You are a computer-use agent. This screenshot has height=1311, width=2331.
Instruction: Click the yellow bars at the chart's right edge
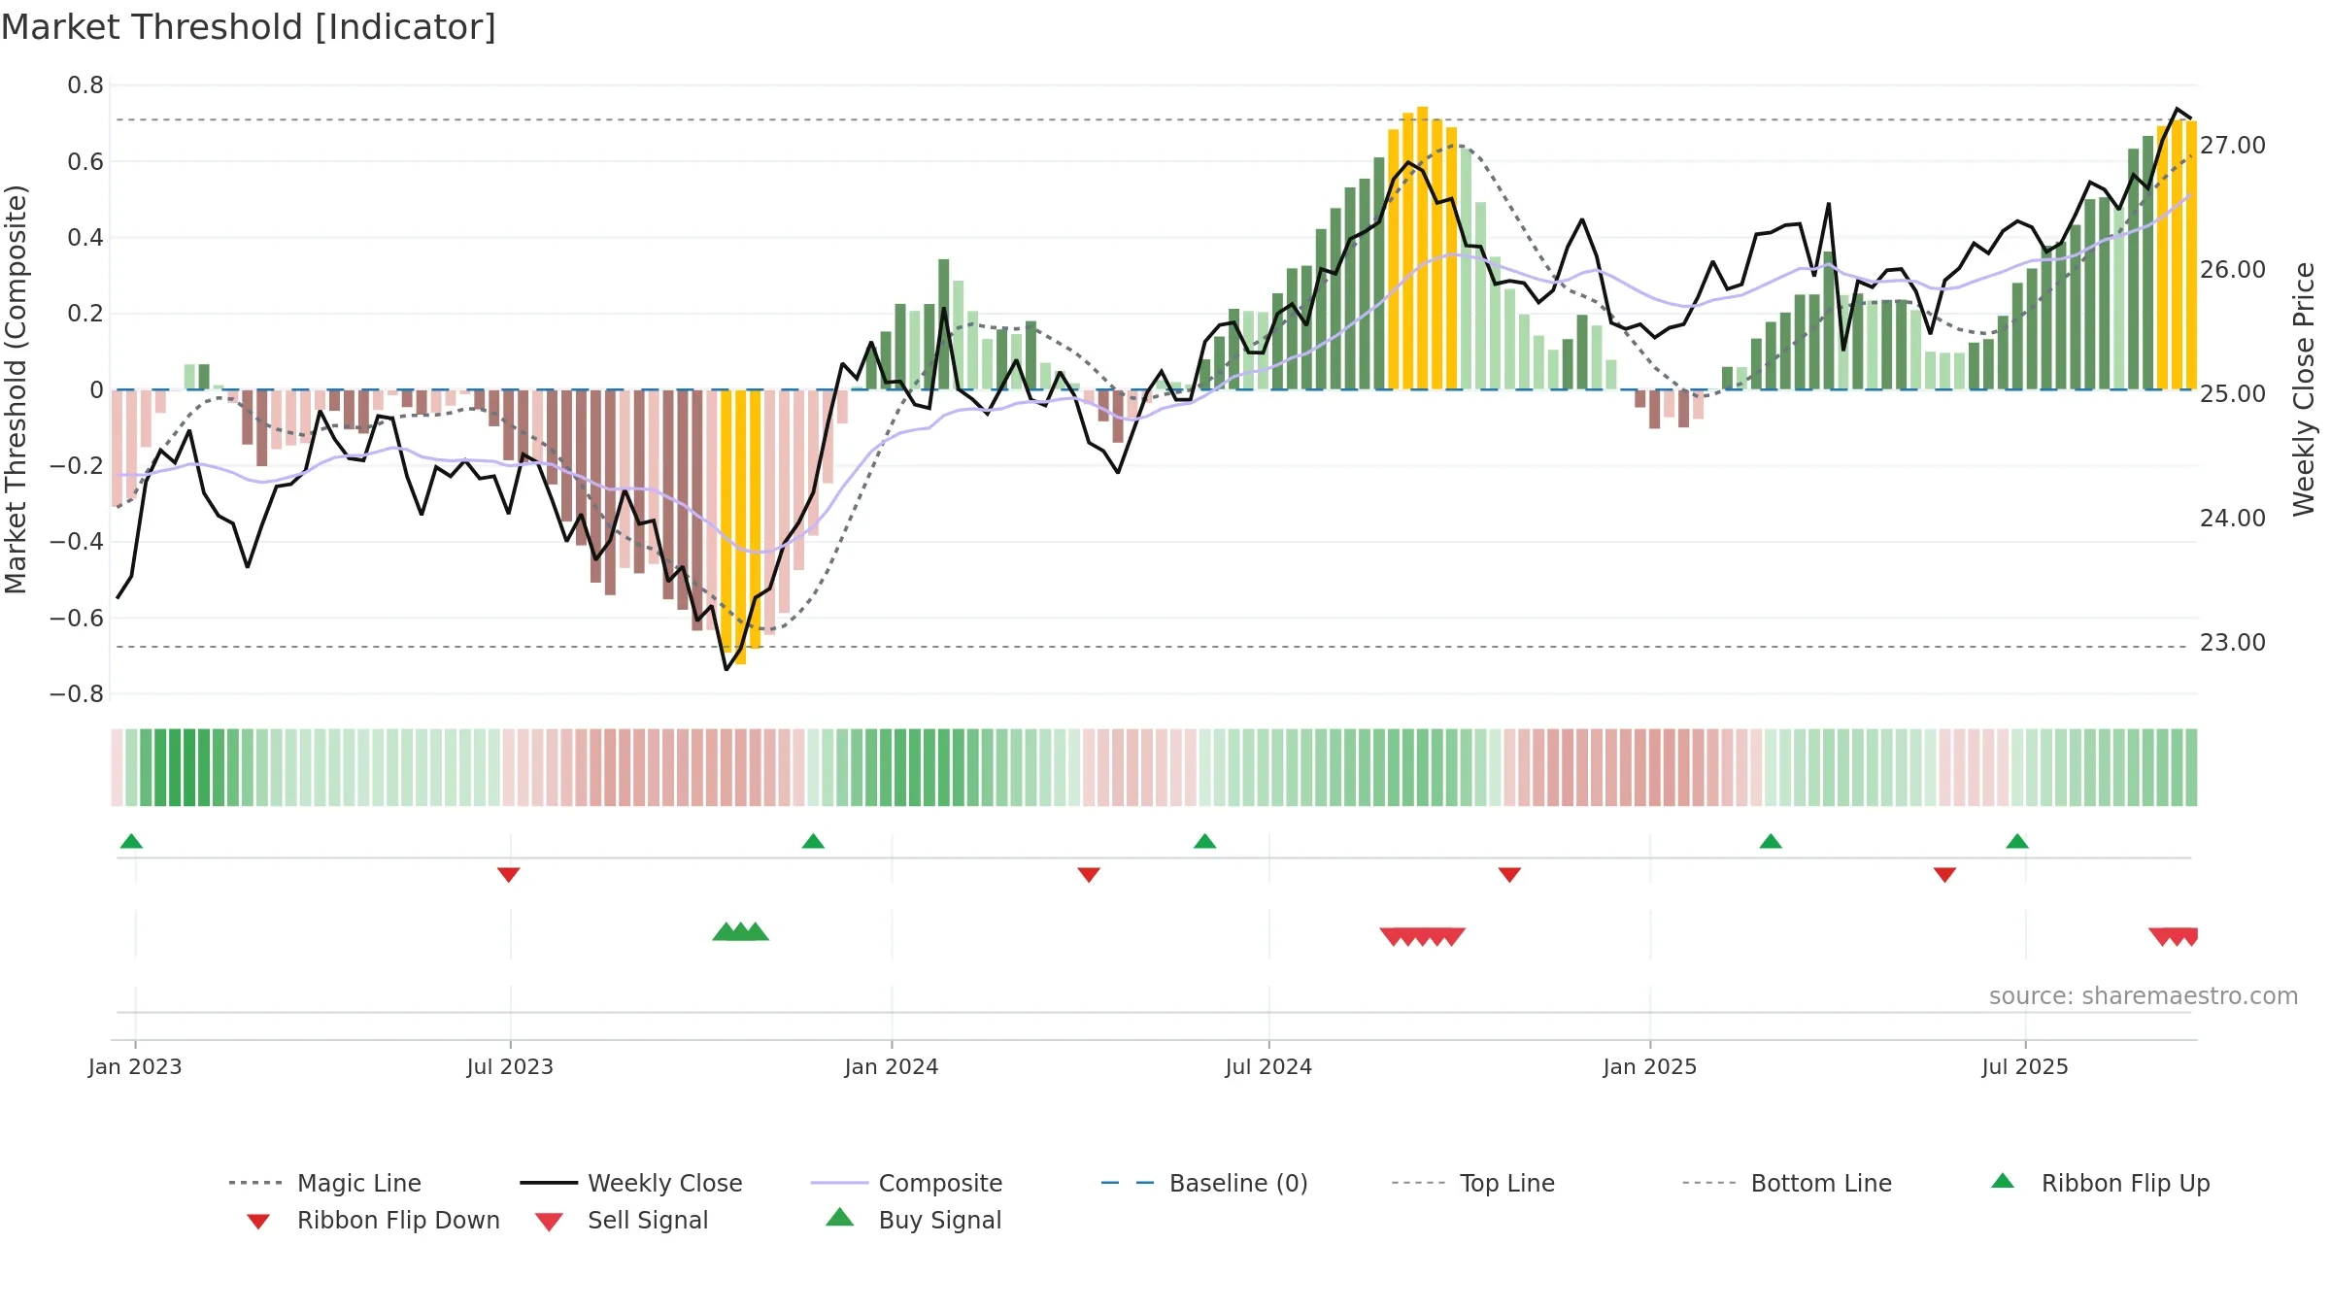2177,254
